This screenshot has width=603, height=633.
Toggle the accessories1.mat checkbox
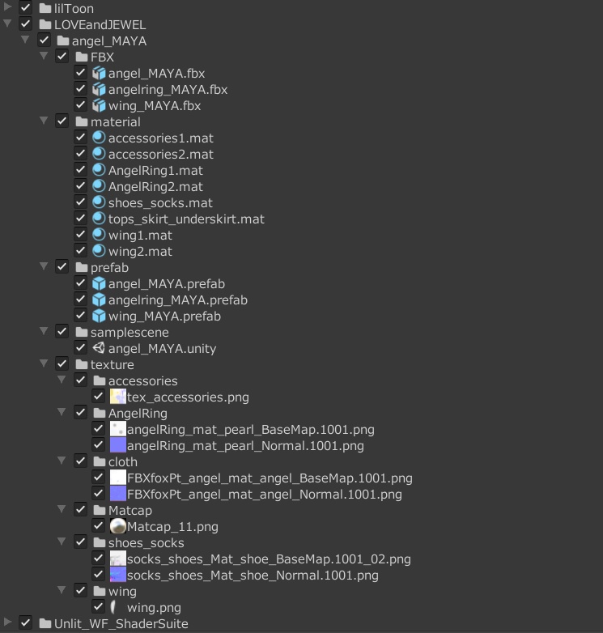pos(80,138)
